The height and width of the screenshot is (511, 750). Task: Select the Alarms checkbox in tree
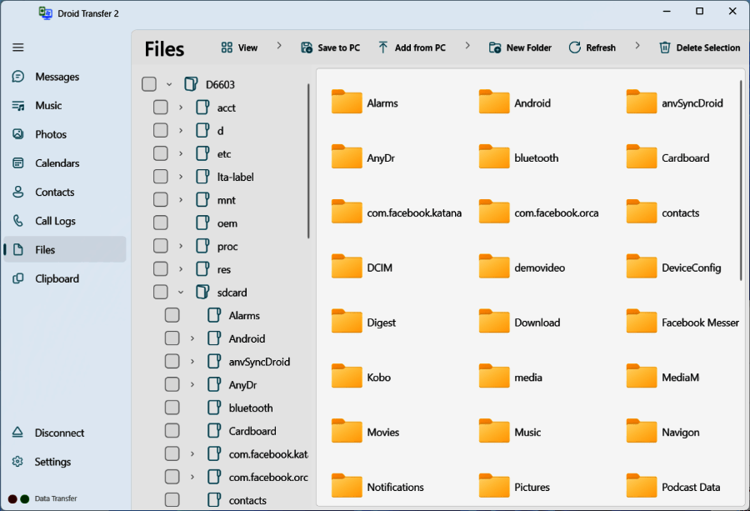click(172, 315)
